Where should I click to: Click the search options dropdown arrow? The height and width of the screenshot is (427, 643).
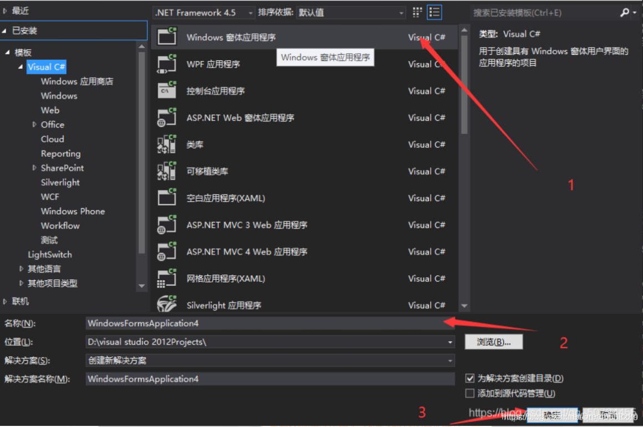pos(635,13)
